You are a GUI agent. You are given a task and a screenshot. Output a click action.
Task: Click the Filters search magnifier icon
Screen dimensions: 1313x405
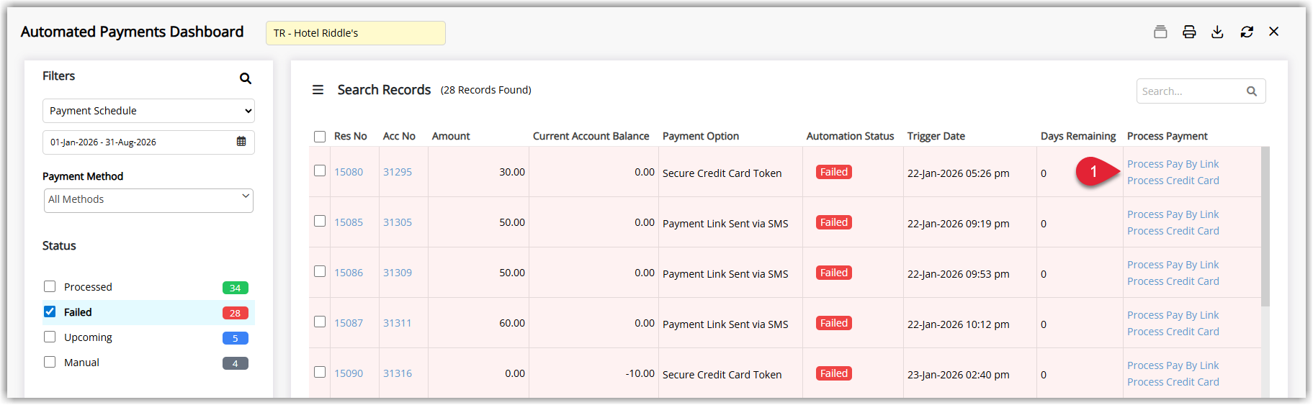[x=246, y=78]
